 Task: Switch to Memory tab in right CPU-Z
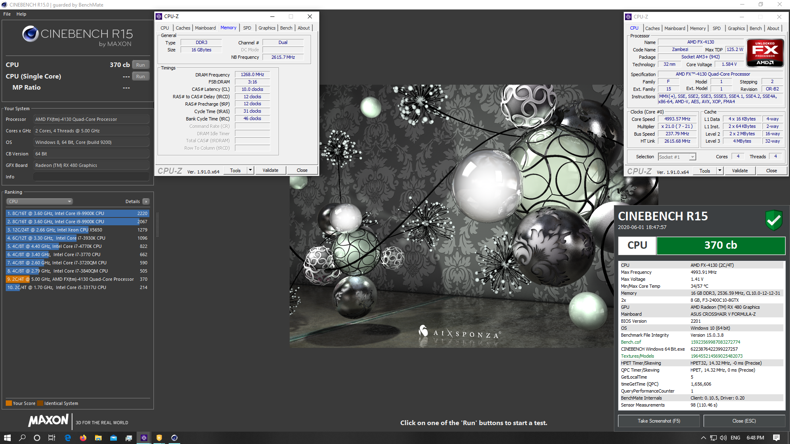pyautogui.click(x=698, y=28)
